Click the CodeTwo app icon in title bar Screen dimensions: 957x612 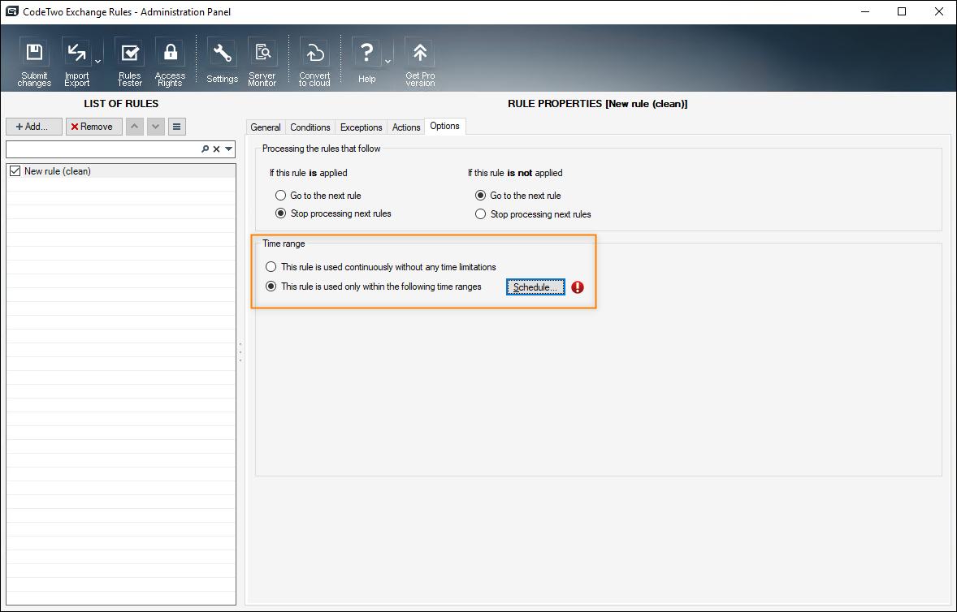(x=11, y=11)
